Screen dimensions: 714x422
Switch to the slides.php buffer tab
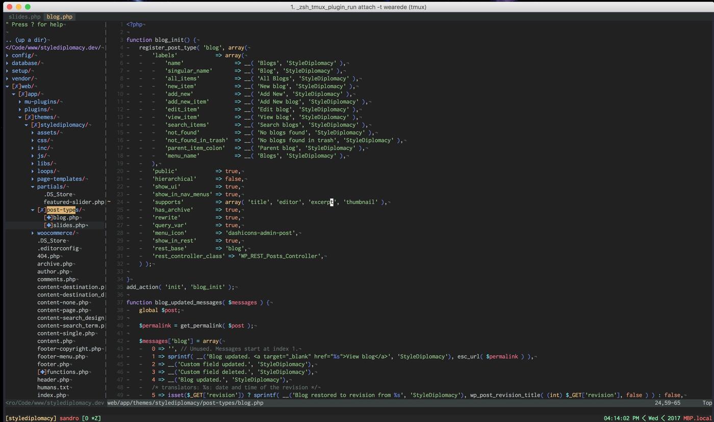(x=24, y=16)
